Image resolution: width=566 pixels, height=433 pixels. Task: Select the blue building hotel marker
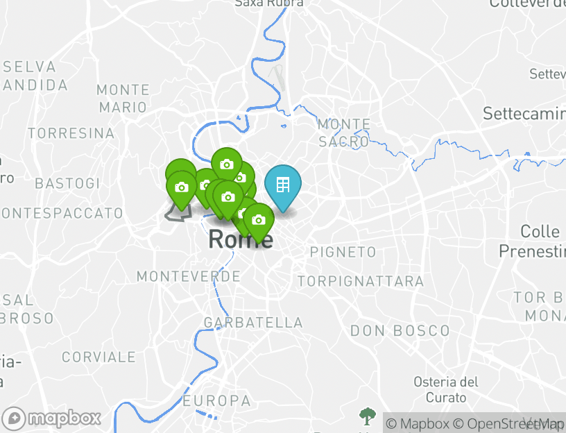[283, 186]
